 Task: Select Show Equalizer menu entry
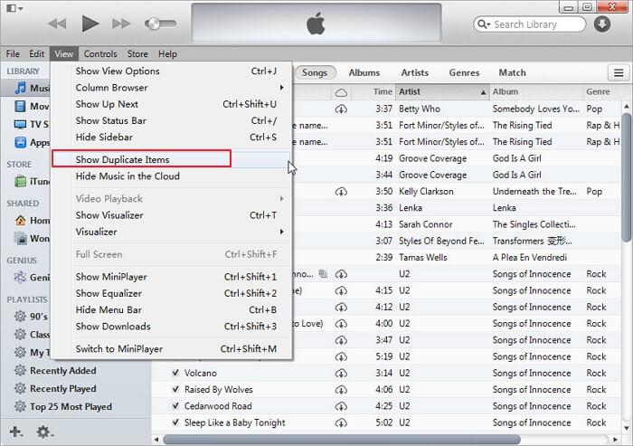(172, 293)
